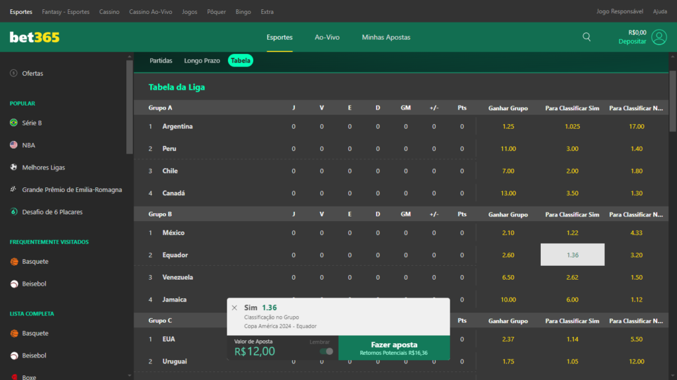The image size is (677, 380).
Task: Select Jamaica Ganhar Grupo odds 10.00
Action: (x=508, y=300)
